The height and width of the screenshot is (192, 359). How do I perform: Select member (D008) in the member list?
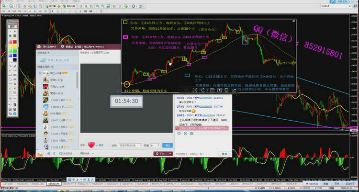[58, 100]
